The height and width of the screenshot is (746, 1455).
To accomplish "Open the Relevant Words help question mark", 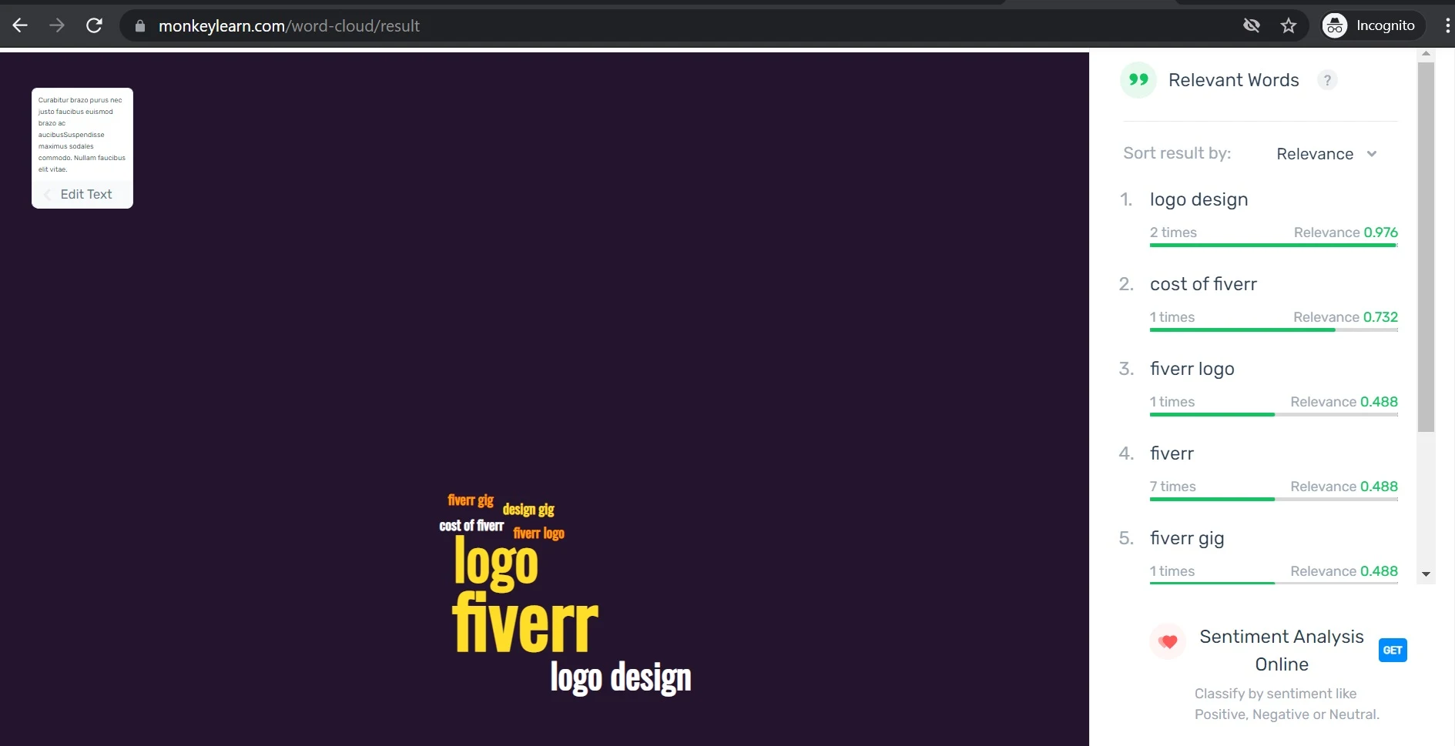I will pos(1327,80).
